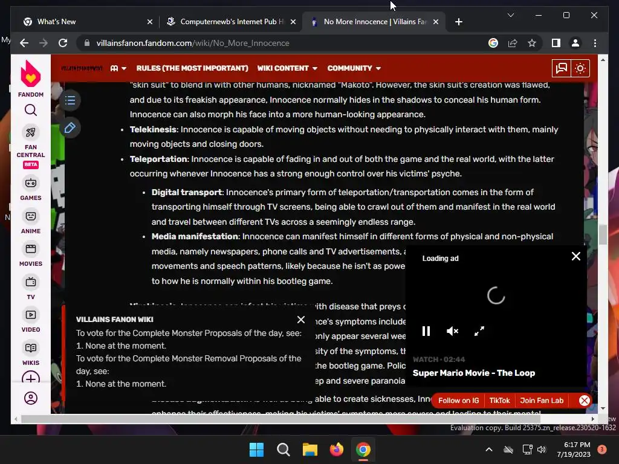Share this page icon
This screenshot has height=464, width=619.
point(513,43)
